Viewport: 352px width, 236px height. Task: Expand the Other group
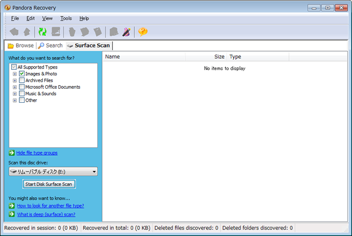pyautogui.click(x=15, y=100)
